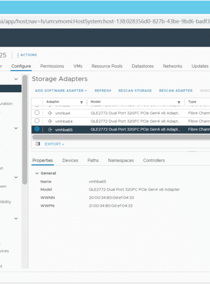Click the vmhba4 row model text
The image size is (210, 284).
click(x=135, y=113)
